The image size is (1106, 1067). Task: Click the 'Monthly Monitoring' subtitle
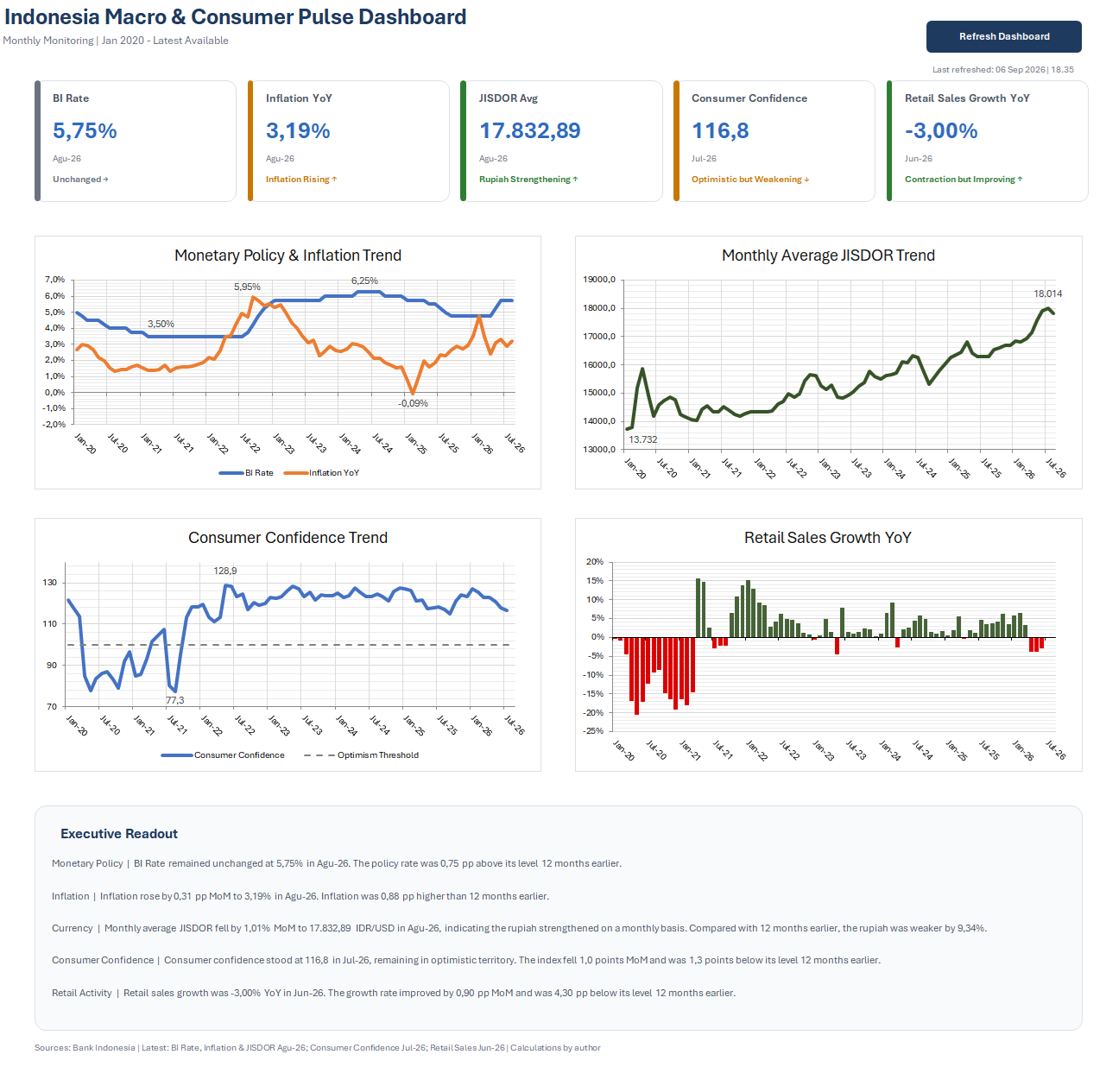click(116, 41)
